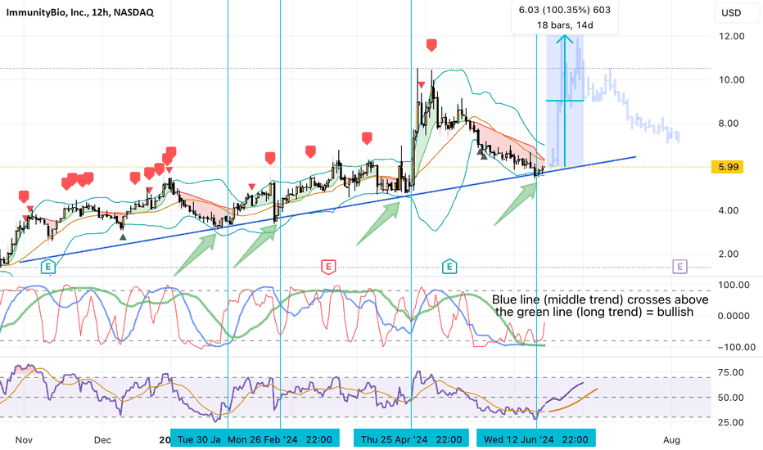The height and width of the screenshot is (450, 763).
Task: Open the USD currency selector
Action: pyautogui.click(x=736, y=13)
